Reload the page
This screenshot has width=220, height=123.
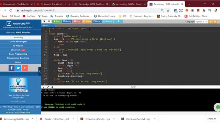(x=11, y=10)
